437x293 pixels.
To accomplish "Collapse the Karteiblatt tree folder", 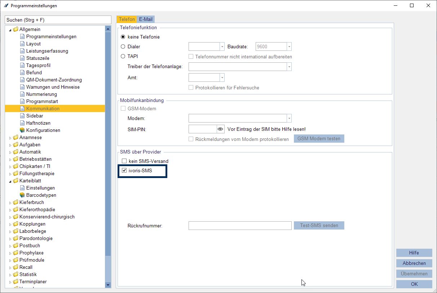I will coord(10,181).
